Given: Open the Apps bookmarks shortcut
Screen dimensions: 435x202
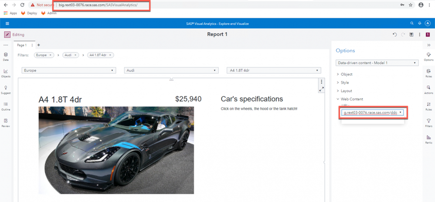Looking at the screenshot, I should pyautogui.click(x=10, y=13).
